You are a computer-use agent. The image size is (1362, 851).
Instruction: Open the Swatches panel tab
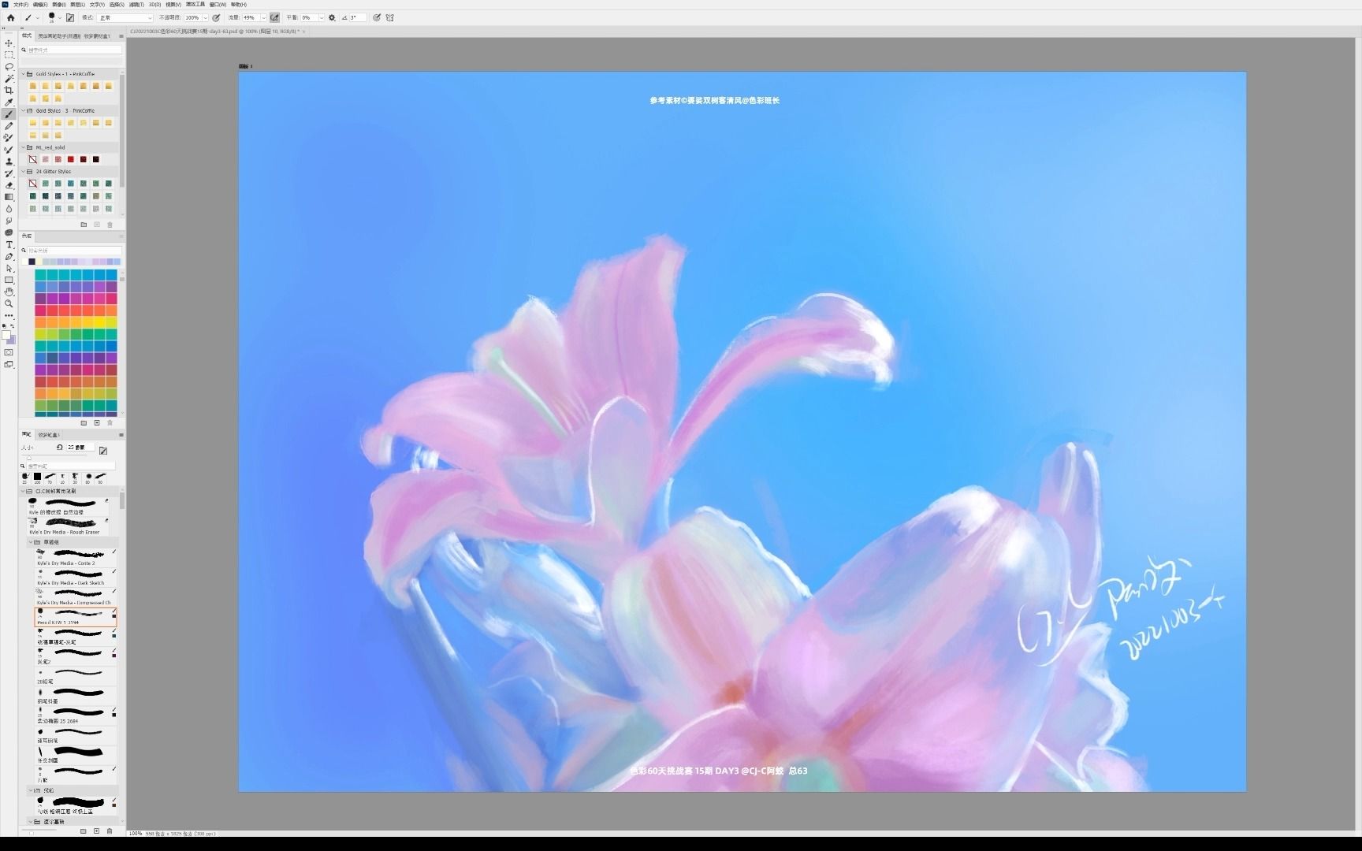tap(27, 236)
